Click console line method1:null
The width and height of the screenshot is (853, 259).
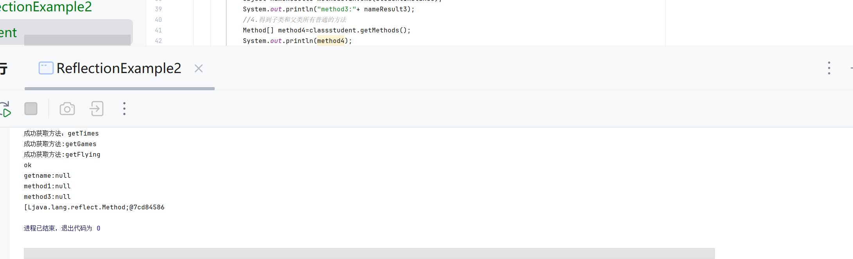tap(47, 186)
